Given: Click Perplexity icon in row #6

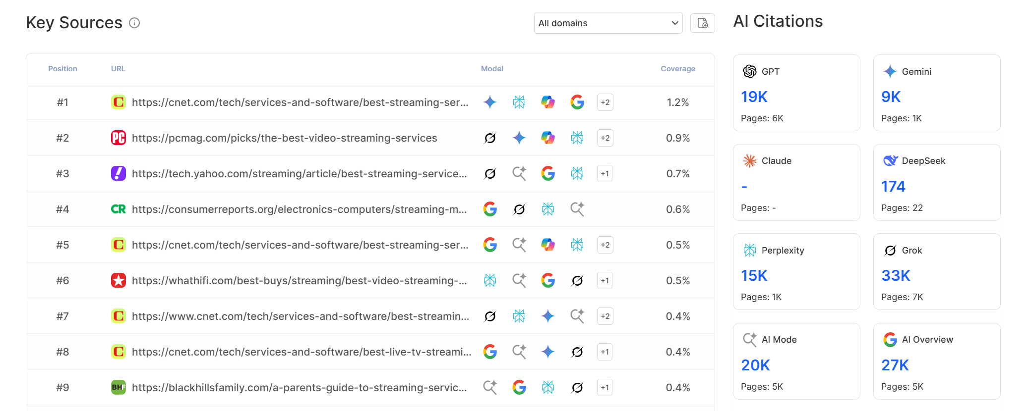Looking at the screenshot, I should pos(490,280).
